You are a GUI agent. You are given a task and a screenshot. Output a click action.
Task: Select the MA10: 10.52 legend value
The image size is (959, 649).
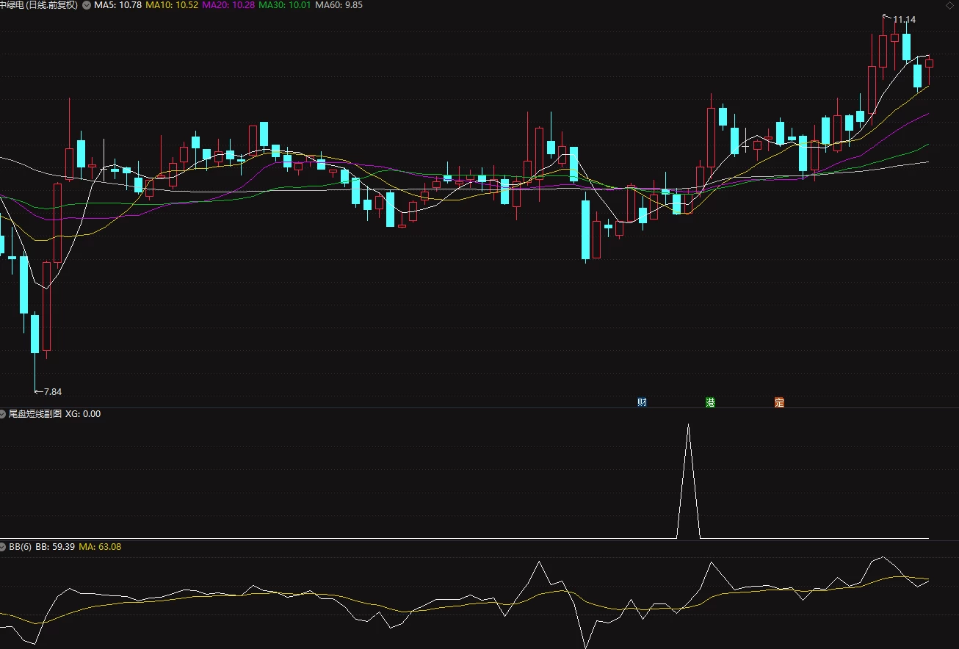pos(172,5)
